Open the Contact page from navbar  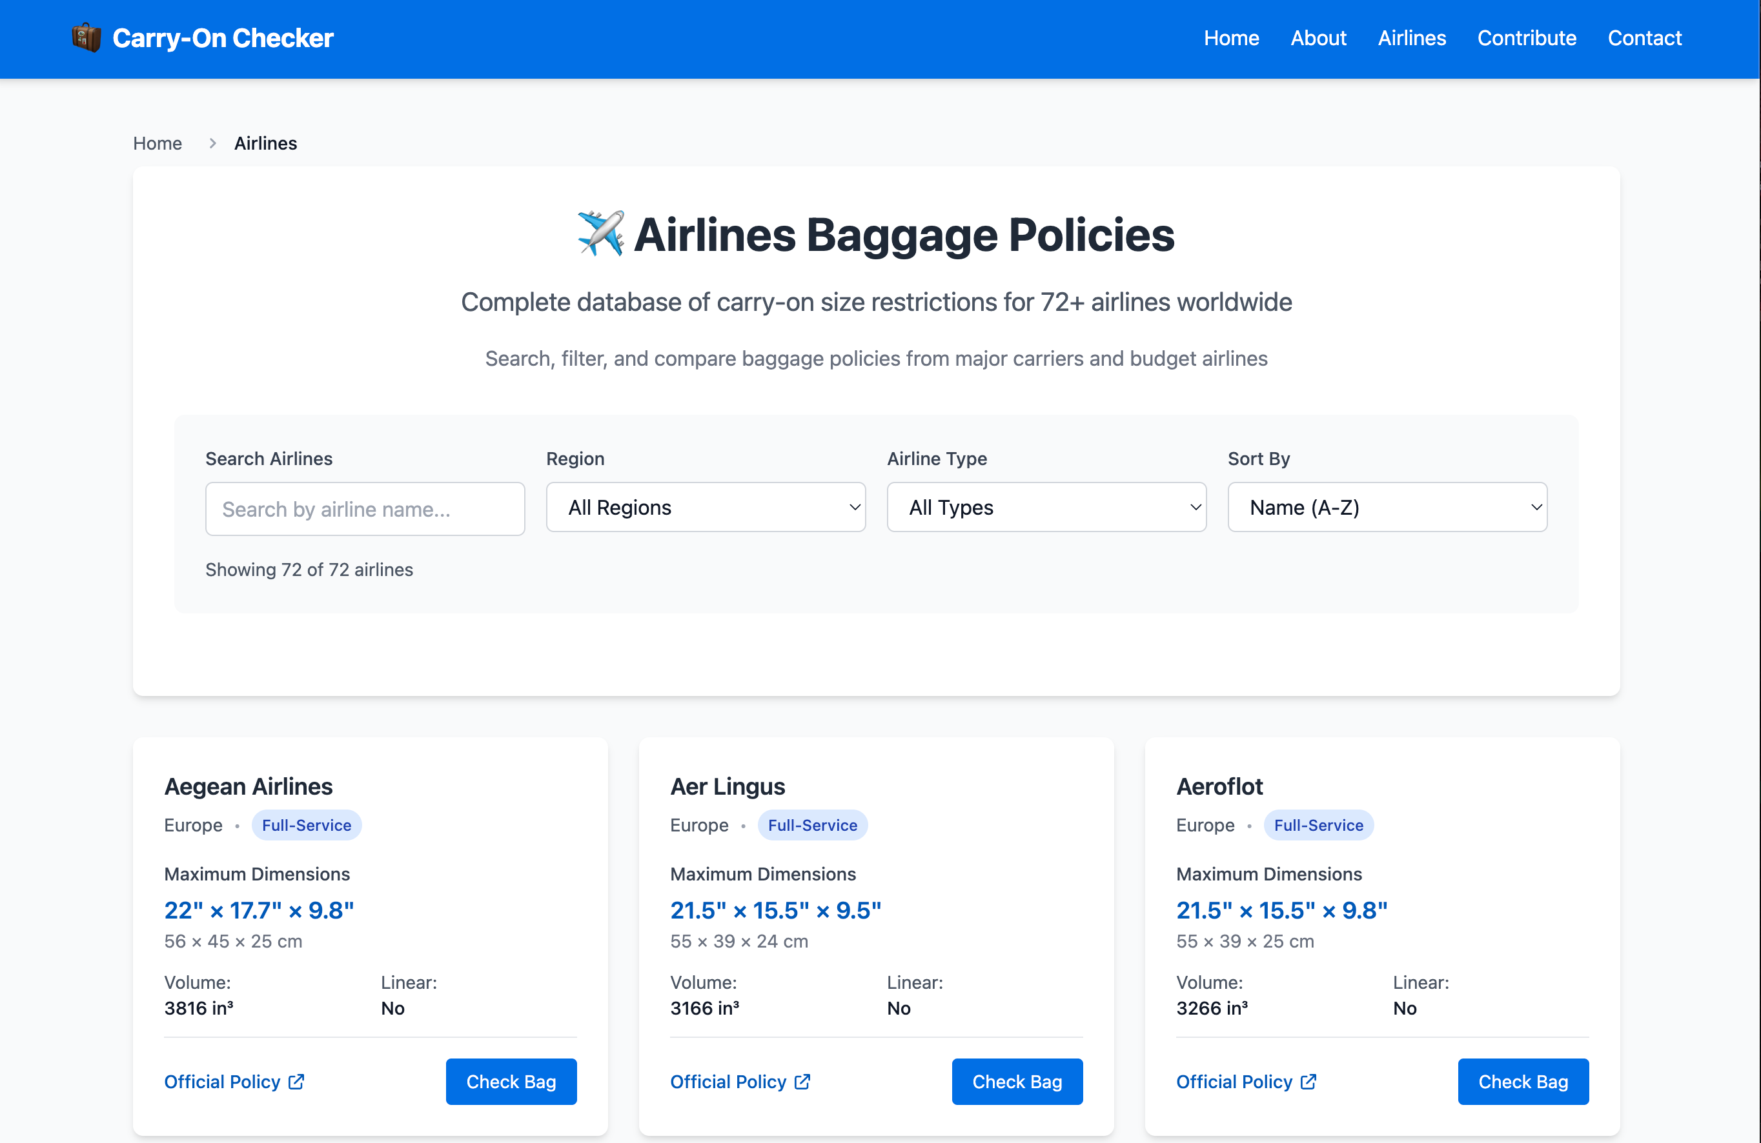point(1644,37)
